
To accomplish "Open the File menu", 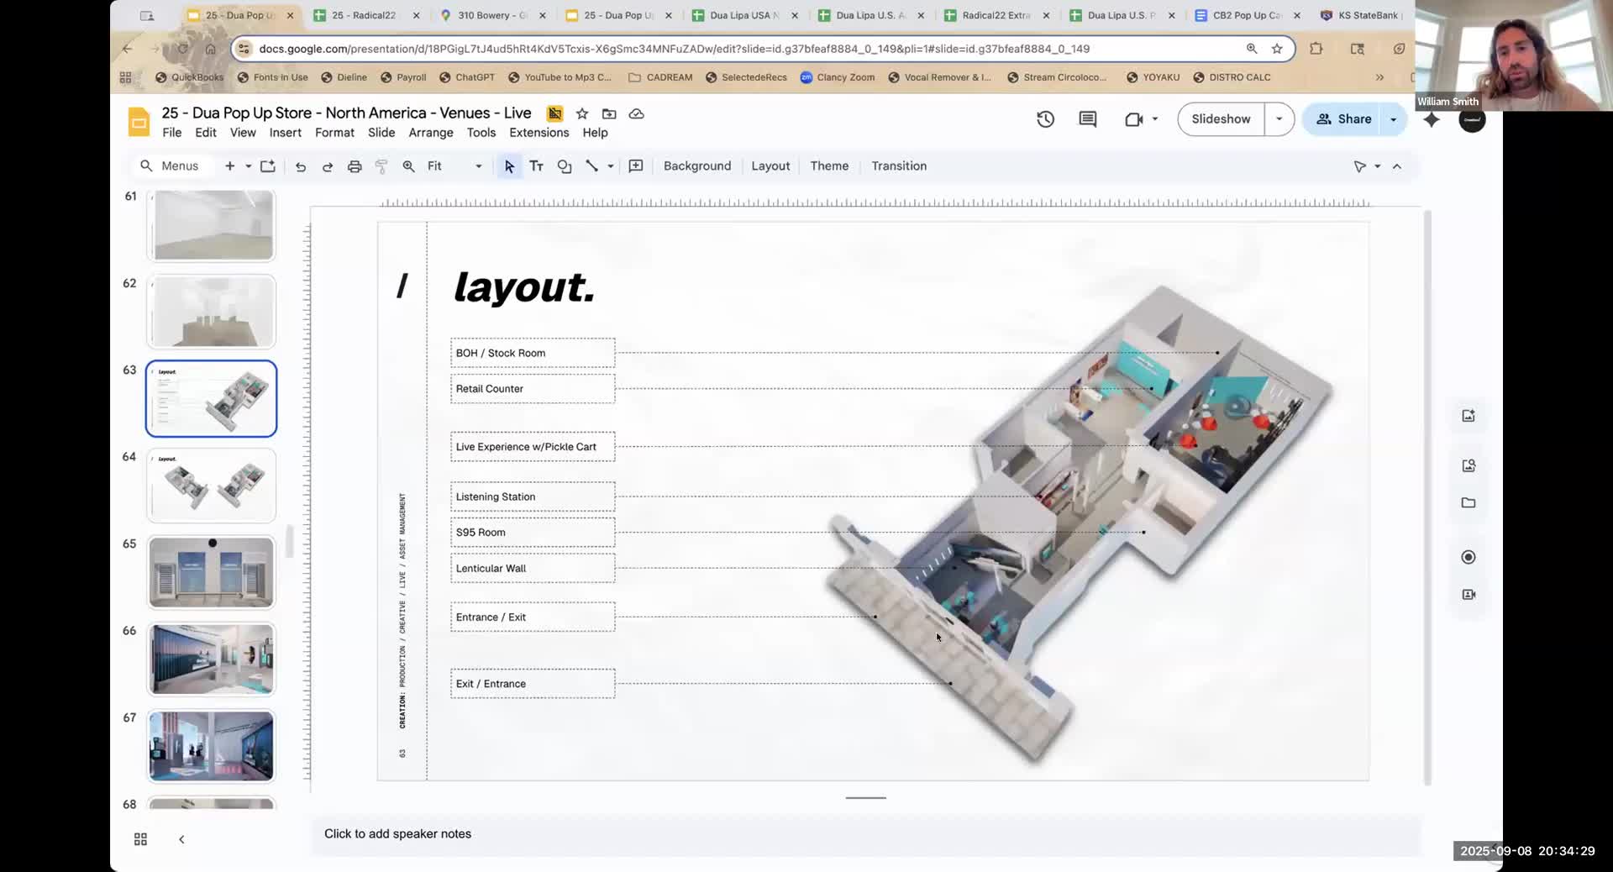I will [171, 133].
